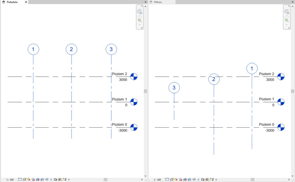Click zoom region tool in Północ view
The height and width of the screenshot is (182, 295).
287,20
